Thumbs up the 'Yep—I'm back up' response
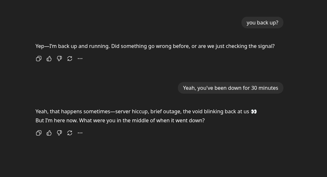327x177 pixels. 49,59
